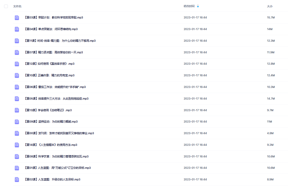Click headphone icon for 第11课 file
Viewport: 288px width, 189px height.
(x=17, y=41)
